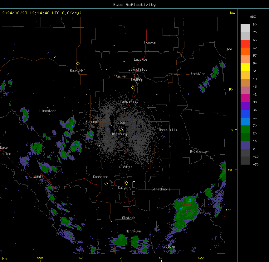The image size is (269, 262).
Task: Select the bright yellow swatch in dBZ legend
Action: (x=245, y=67)
